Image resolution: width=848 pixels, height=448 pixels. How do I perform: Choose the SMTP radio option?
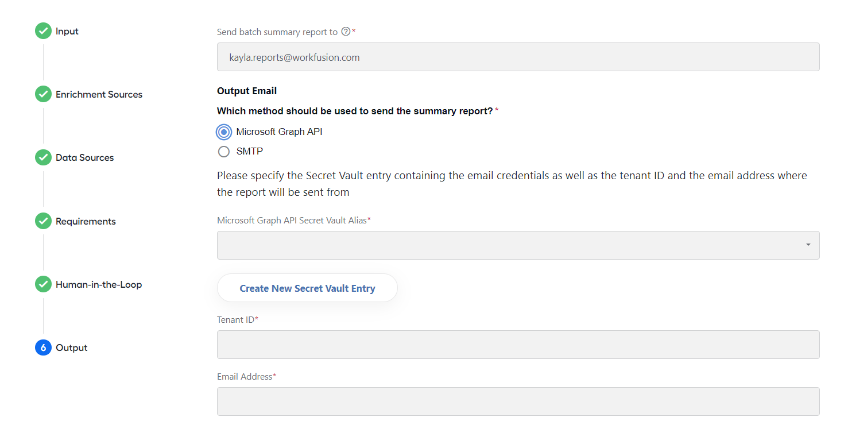click(x=224, y=152)
